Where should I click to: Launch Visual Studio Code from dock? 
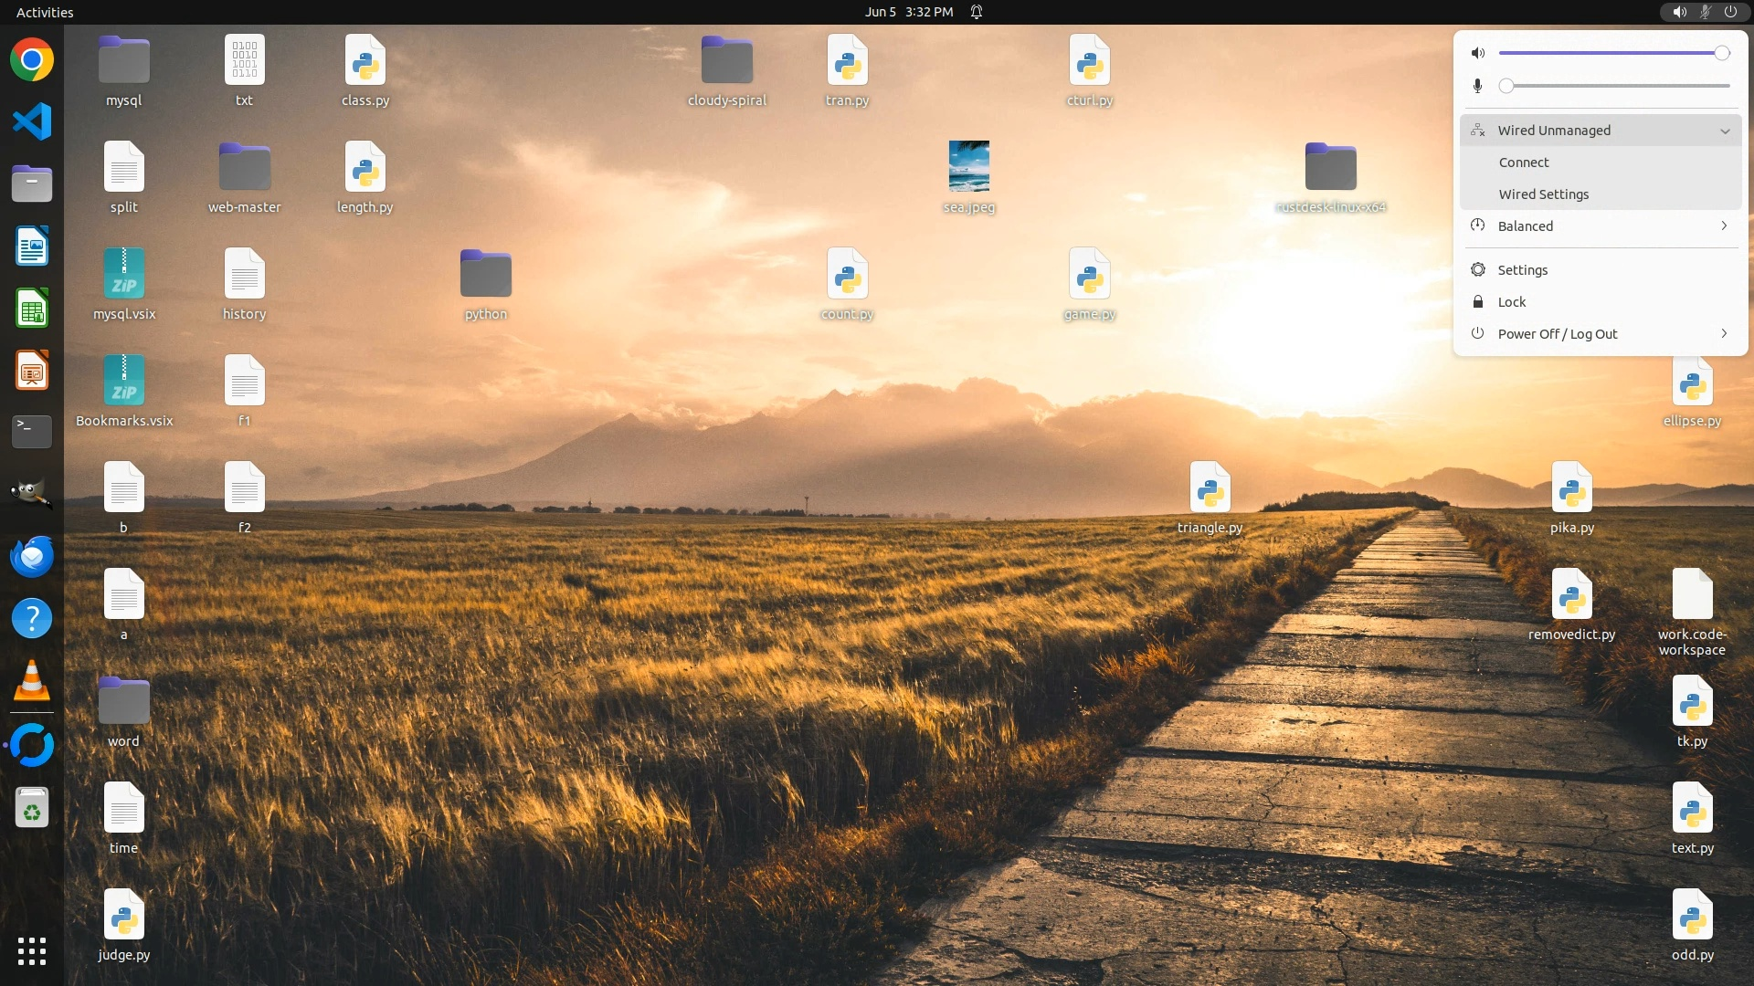[32, 121]
